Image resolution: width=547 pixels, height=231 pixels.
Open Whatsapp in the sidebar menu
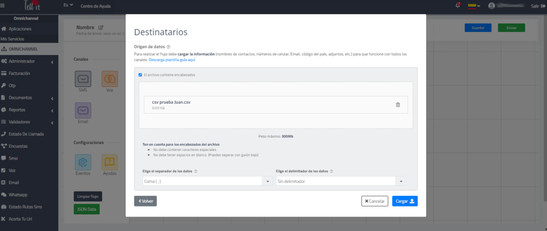[x=20, y=195]
